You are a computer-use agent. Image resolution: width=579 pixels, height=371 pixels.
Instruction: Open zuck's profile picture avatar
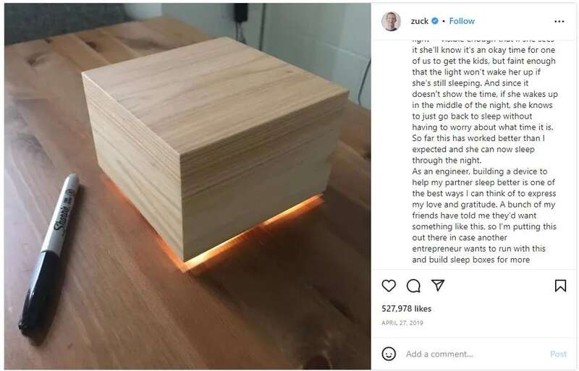(x=391, y=21)
